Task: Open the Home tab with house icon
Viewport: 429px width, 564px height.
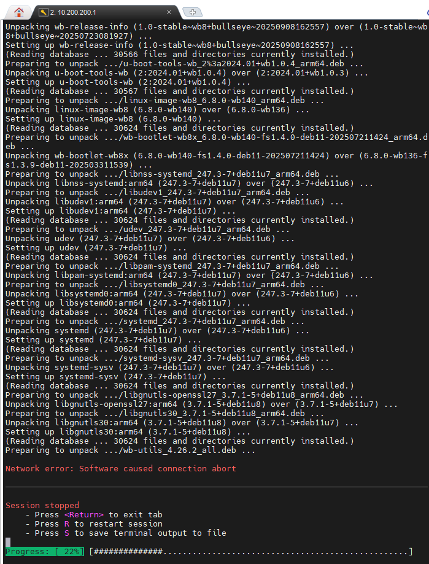Action: point(19,11)
